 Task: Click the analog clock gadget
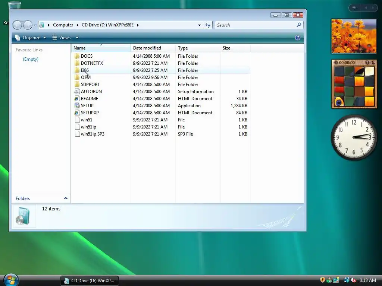(354, 137)
